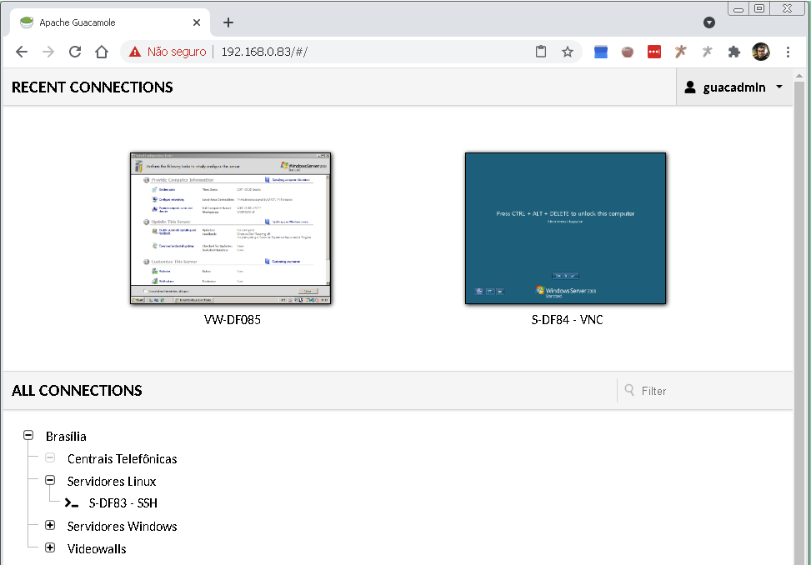
Task: Open the red password manager extension icon
Action: (654, 52)
